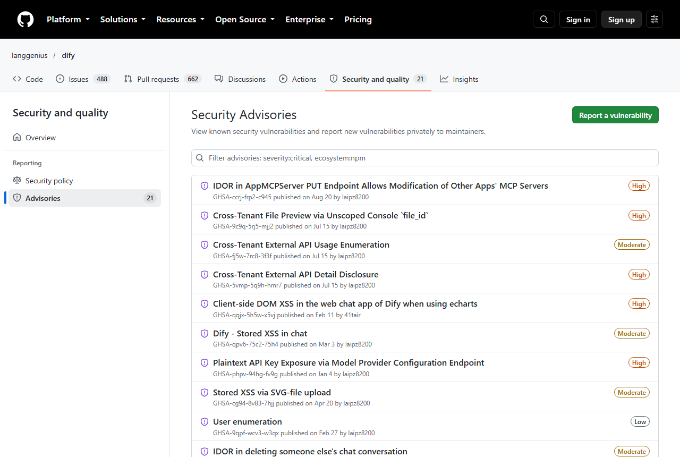Click shield icon beside User enumeration advisory
Screen dimensions: 680x457
pos(205,422)
